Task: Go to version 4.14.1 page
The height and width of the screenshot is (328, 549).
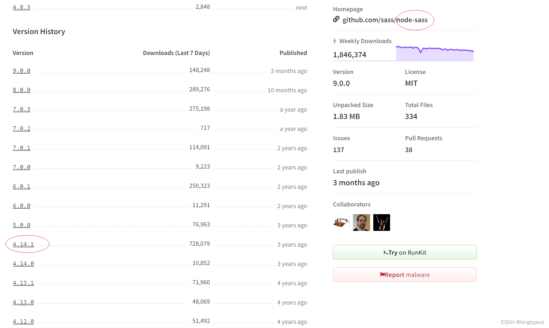Action: 23,244
